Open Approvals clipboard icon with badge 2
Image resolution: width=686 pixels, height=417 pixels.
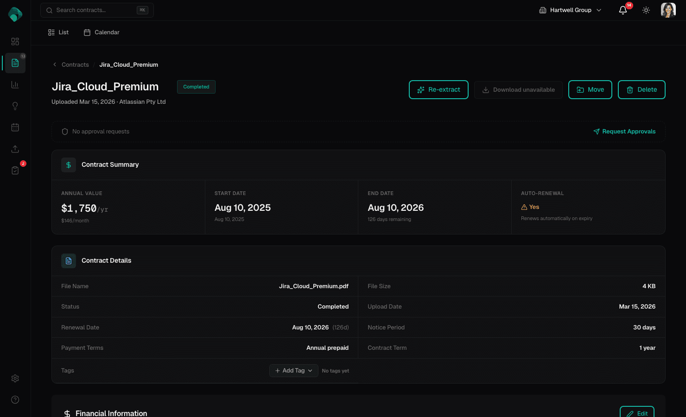[x=15, y=170]
